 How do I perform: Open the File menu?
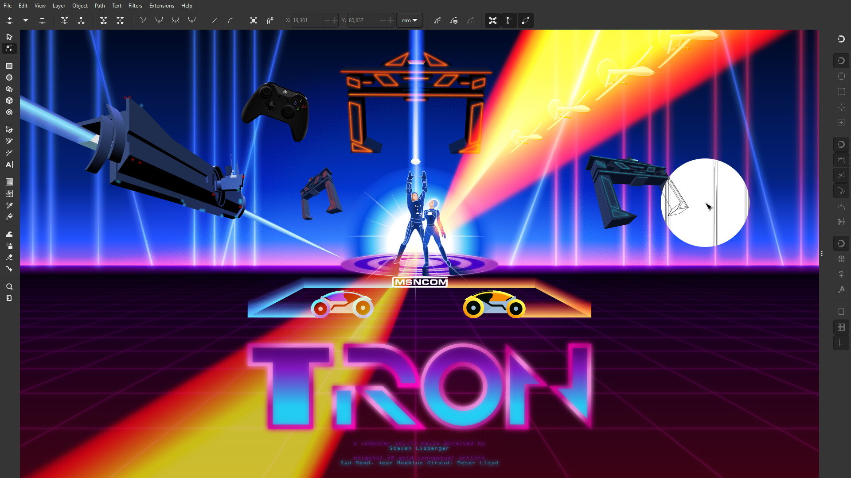[x=8, y=6]
